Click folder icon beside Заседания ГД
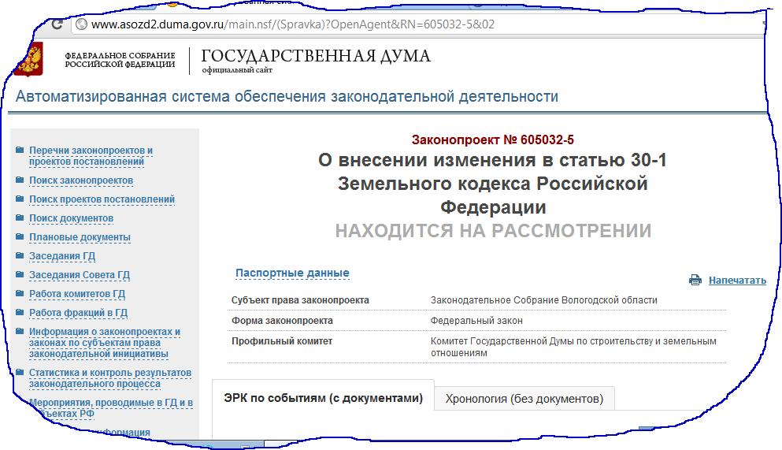Screen dimensions: 782x450 tap(19, 256)
